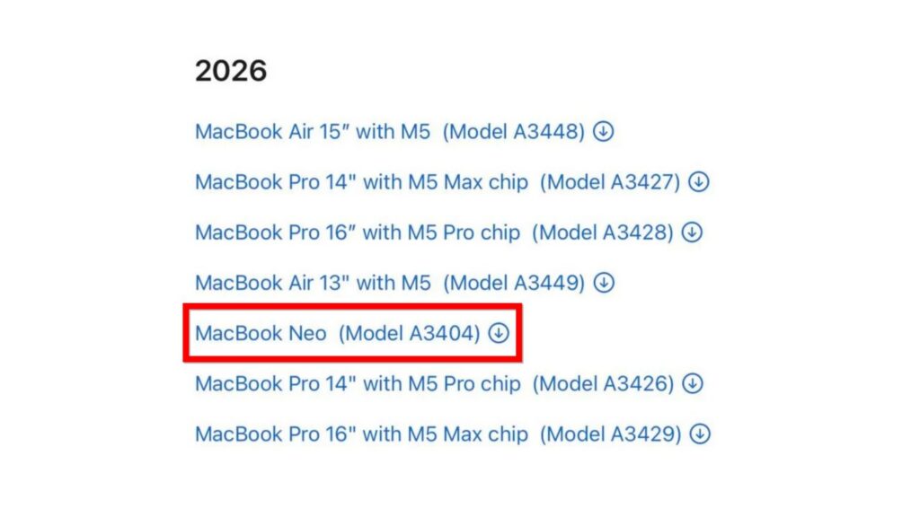Click the red highlighted MacBook Neo row
This screenshot has height=517, width=920.
point(350,333)
